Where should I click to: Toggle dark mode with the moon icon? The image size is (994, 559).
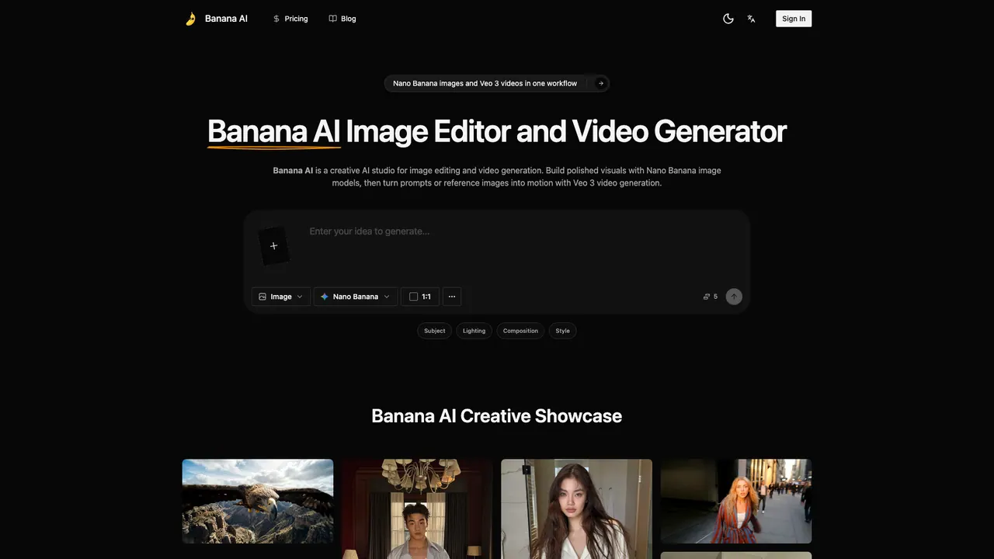tap(728, 19)
